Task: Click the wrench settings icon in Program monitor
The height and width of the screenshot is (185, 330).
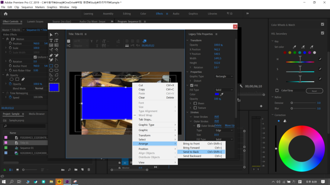Action: [241, 86]
